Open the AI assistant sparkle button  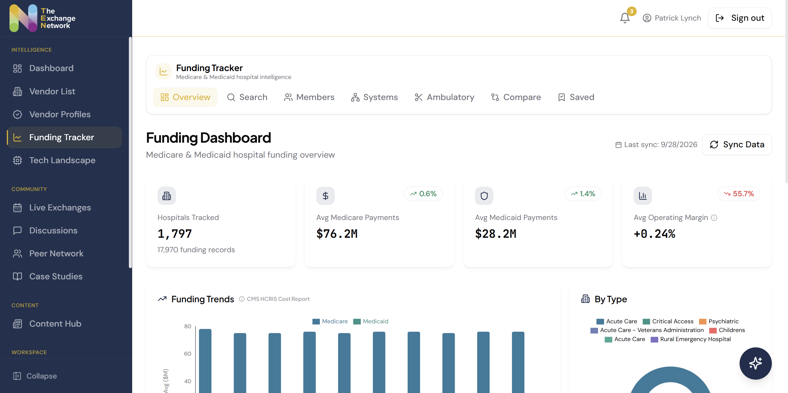pos(755,363)
